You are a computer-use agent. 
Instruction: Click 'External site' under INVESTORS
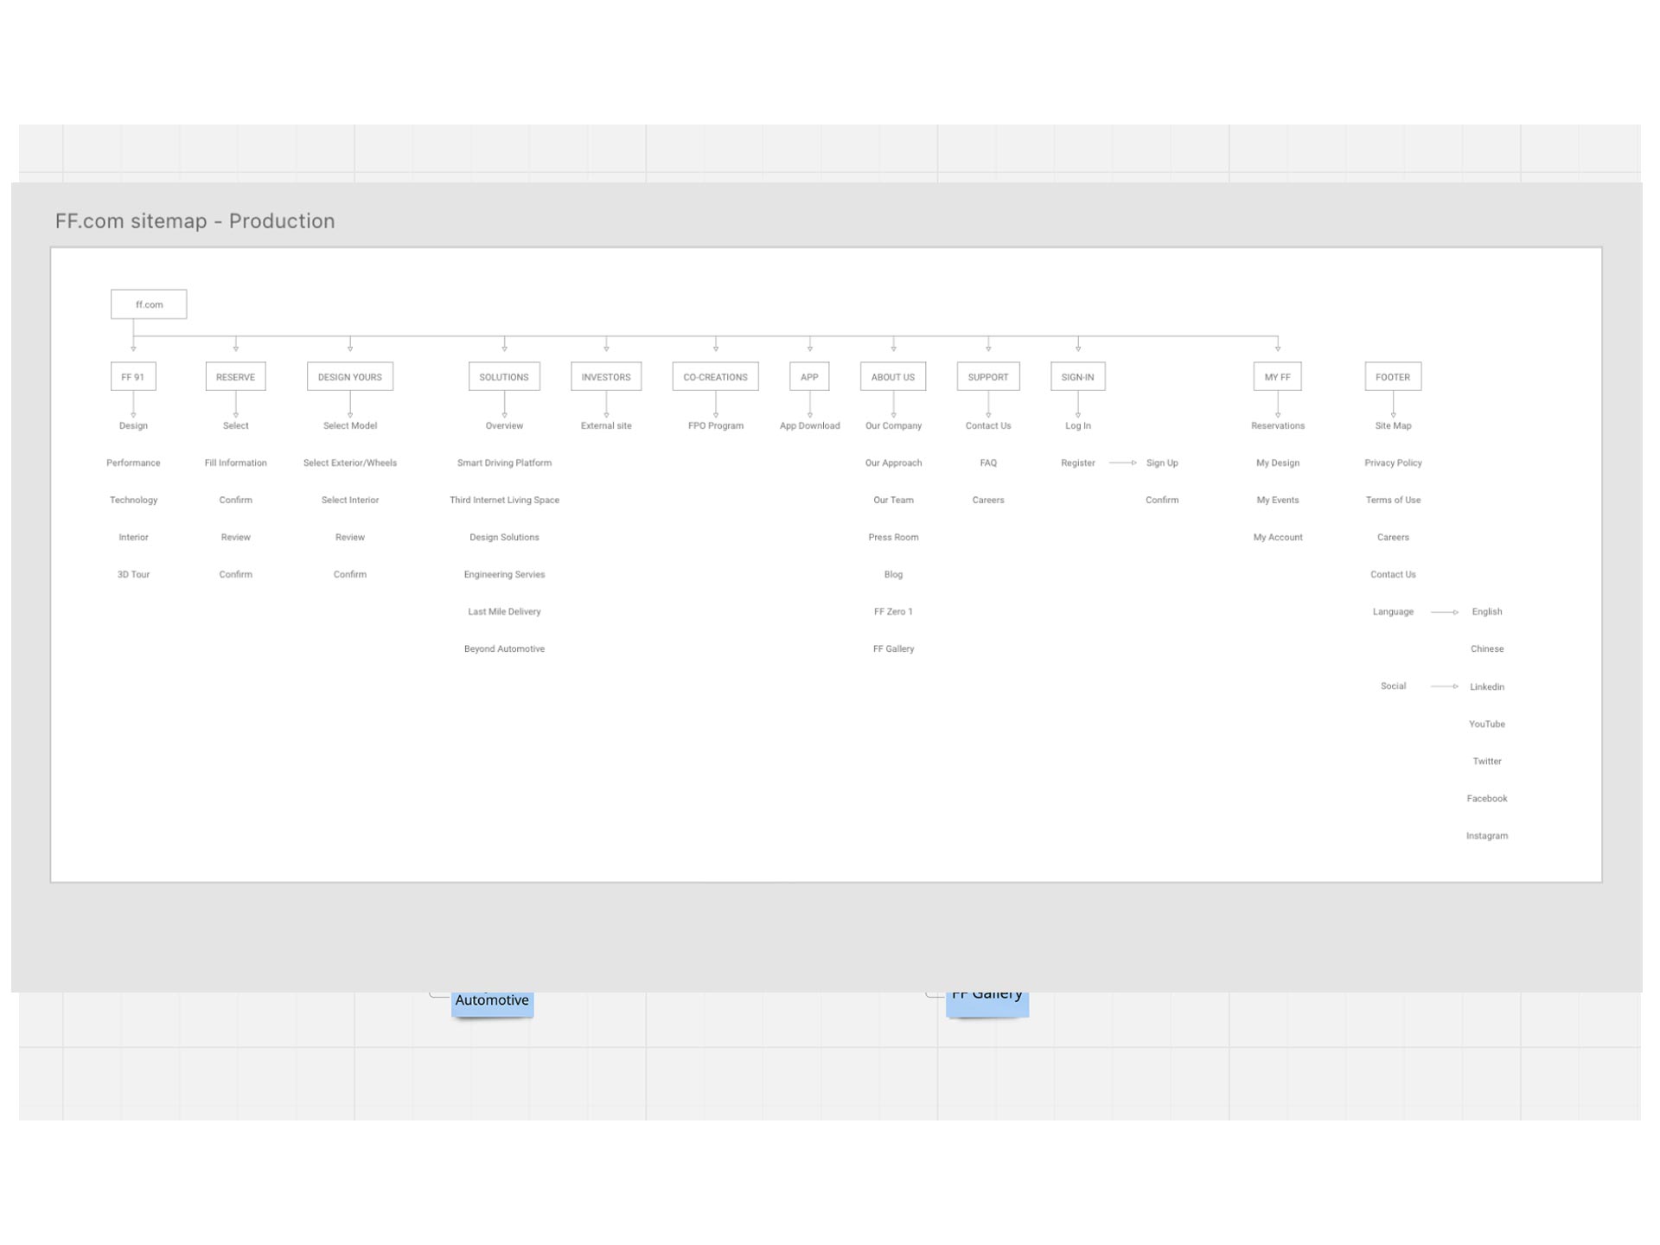606,425
